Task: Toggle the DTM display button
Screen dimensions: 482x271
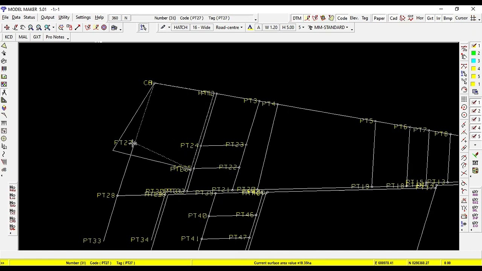Action: point(297,18)
